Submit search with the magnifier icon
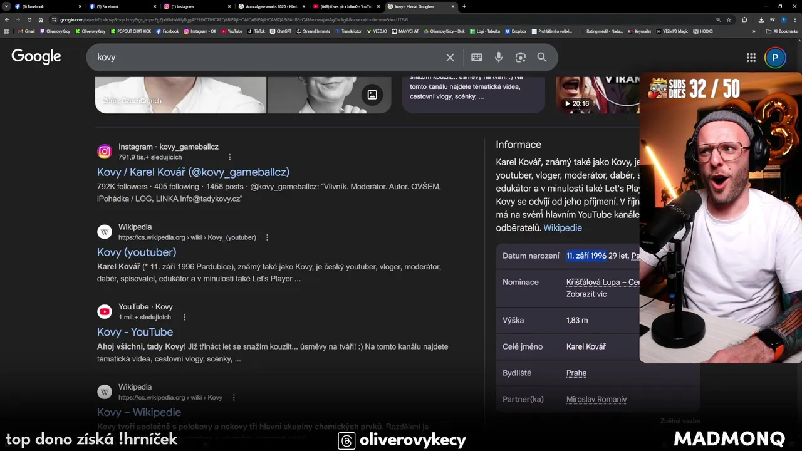Screen dimensions: 802x451 coord(542,58)
